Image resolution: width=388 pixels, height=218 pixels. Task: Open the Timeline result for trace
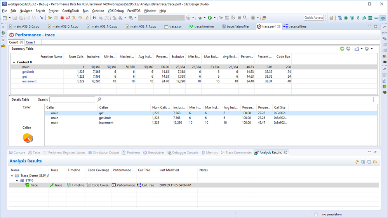(x=75, y=185)
